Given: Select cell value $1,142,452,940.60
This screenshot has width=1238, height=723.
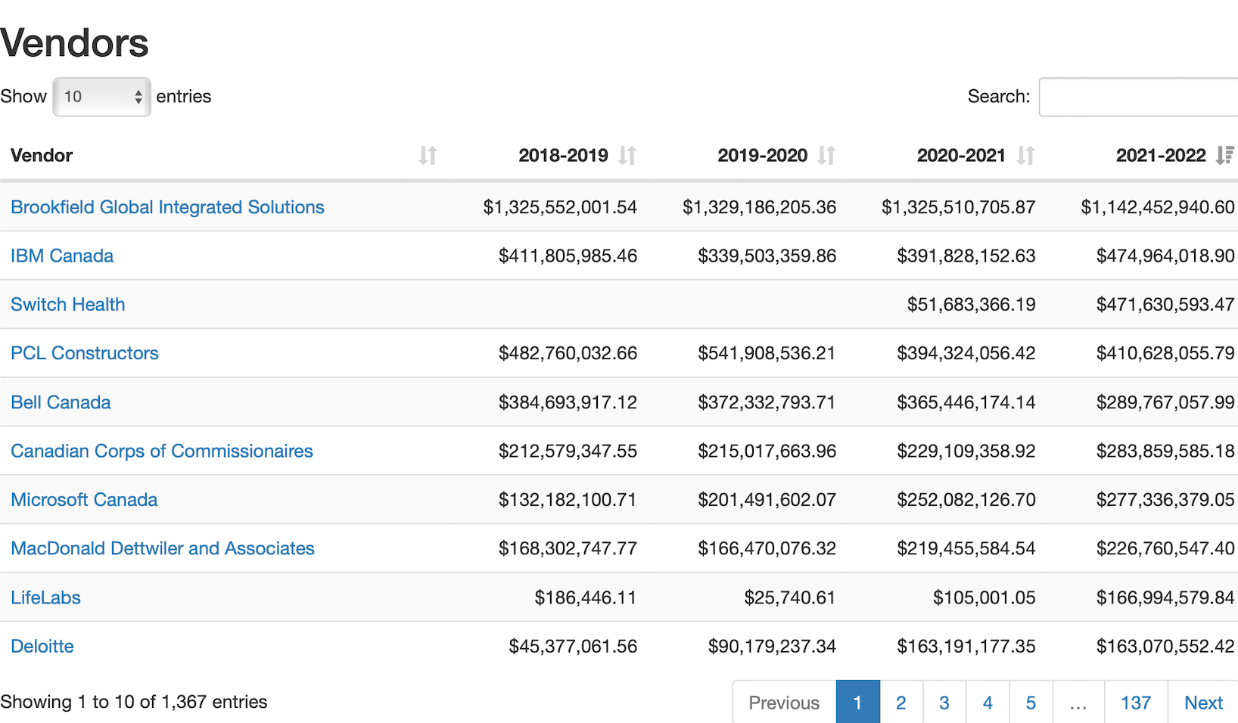Looking at the screenshot, I should [x=1158, y=207].
